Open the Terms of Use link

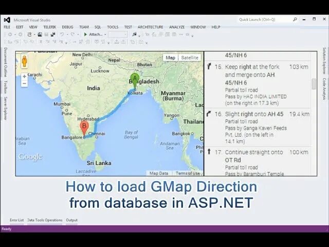tap(188, 173)
